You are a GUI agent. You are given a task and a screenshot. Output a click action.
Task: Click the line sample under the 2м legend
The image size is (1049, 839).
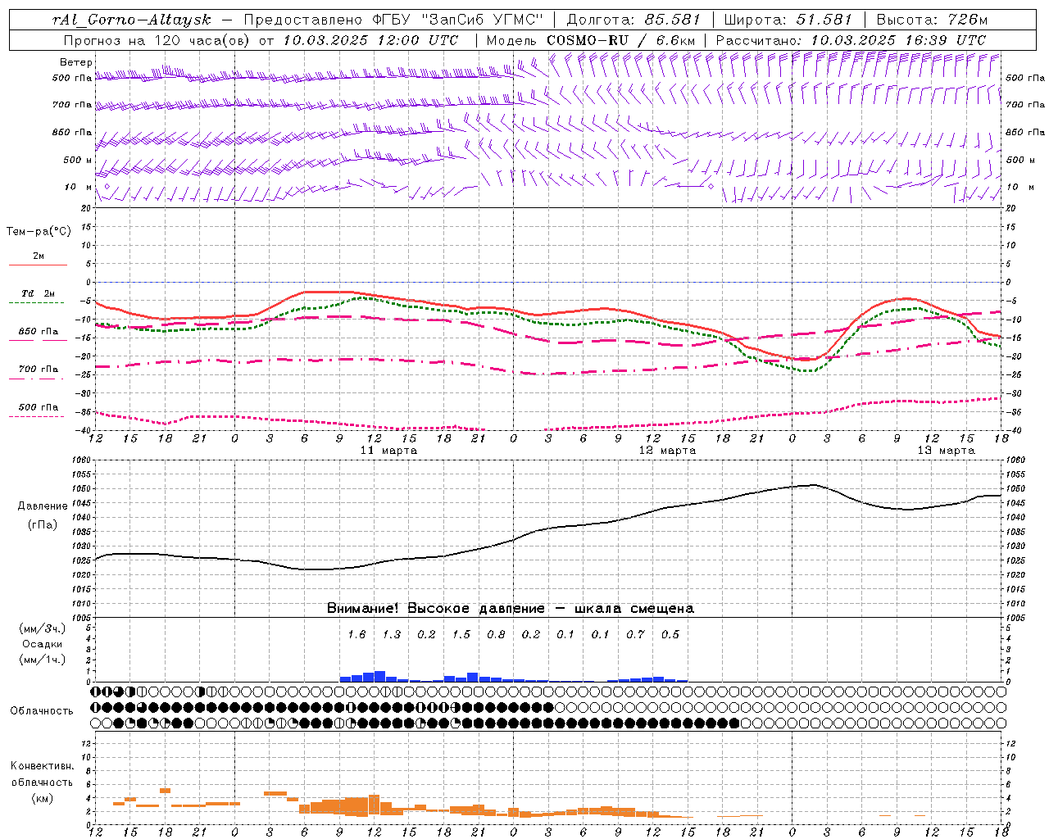(38, 265)
